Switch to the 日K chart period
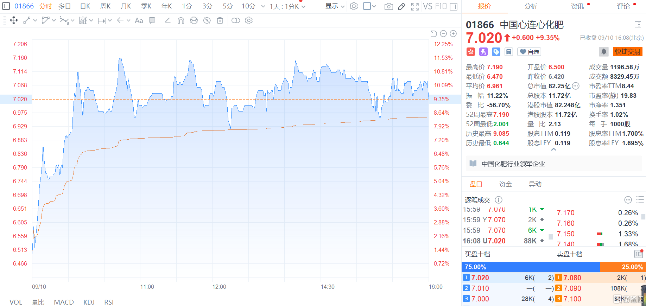 85,6
